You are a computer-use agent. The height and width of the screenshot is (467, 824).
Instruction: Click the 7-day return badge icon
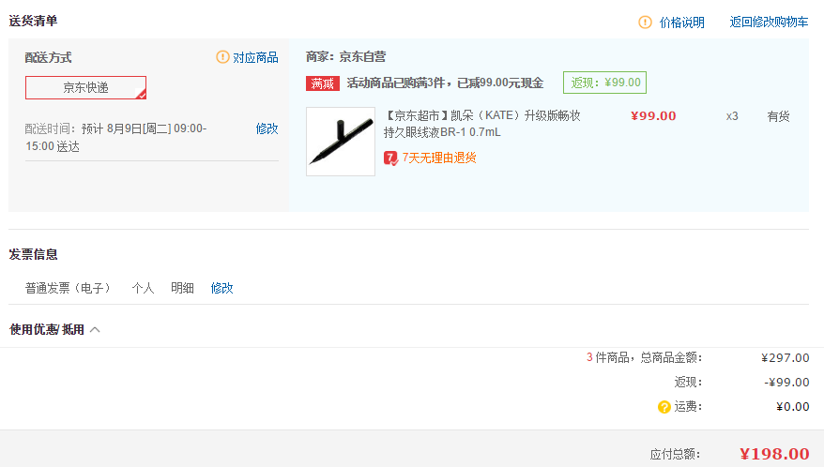tap(390, 158)
